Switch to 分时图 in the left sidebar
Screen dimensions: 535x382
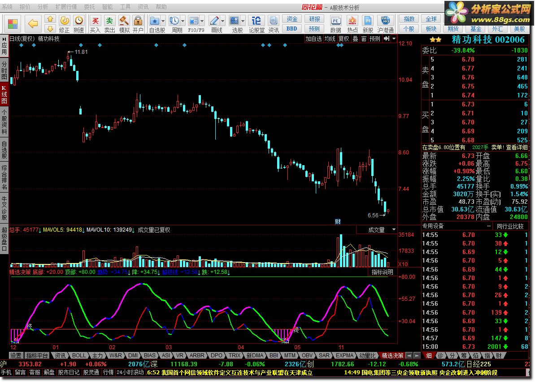click(x=4, y=70)
